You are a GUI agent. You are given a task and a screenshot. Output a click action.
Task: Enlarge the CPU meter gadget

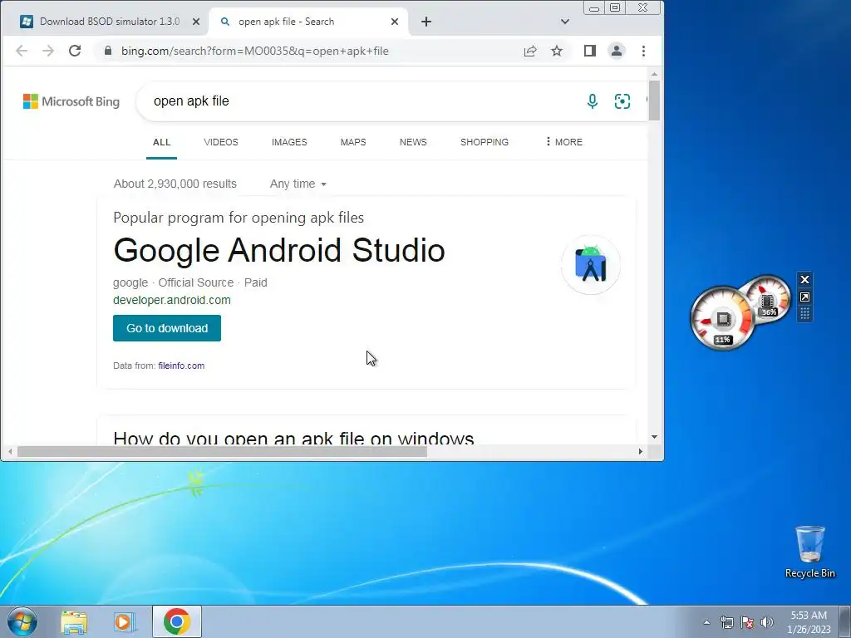[x=804, y=297]
